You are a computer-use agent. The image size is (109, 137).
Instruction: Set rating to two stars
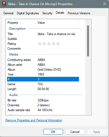click(x=44, y=44)
